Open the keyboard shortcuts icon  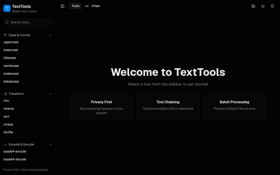(253, 6)
